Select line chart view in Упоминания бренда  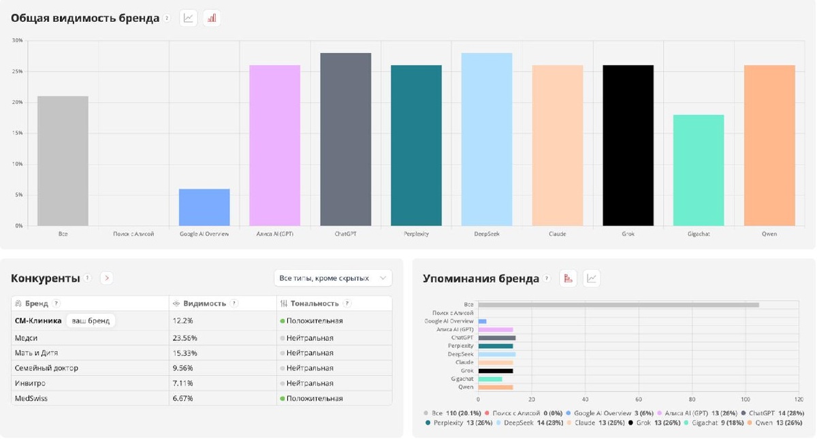coord(592,278)
